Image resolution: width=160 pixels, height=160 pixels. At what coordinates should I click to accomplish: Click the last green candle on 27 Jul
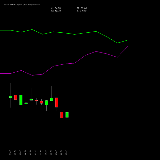click(67, 115)
